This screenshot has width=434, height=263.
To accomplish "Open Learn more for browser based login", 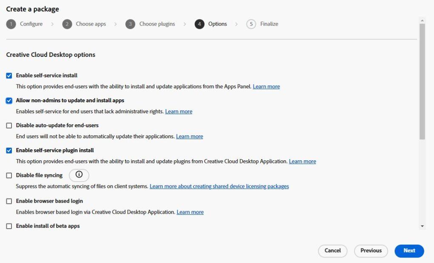I will pos(190,212).
